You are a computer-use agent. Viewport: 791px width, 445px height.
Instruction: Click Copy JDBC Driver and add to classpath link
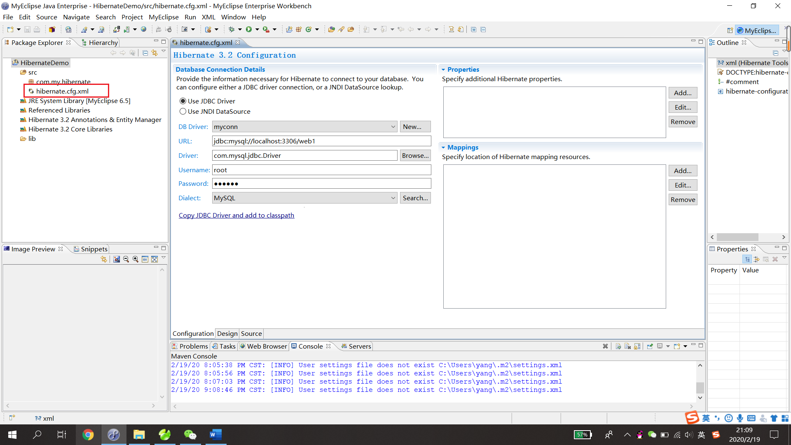[x=236, y=215]
